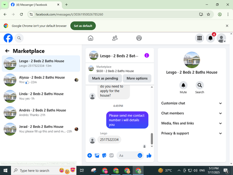Reload the page in Chrome
233x175 pixels.
(x=21, y=14)
